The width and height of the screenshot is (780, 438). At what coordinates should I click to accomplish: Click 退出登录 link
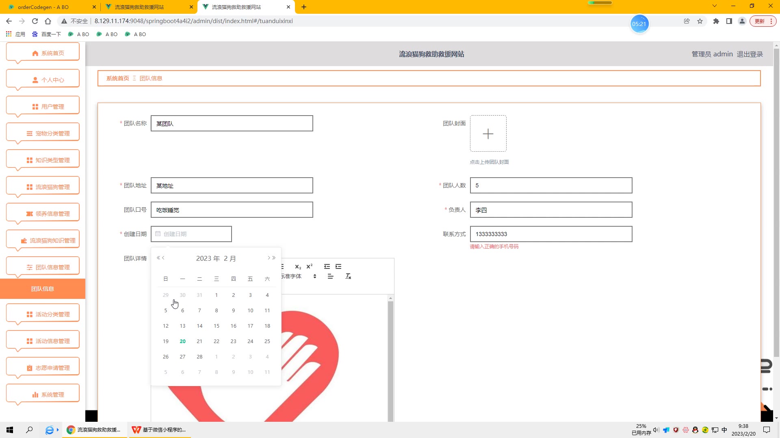750,54
